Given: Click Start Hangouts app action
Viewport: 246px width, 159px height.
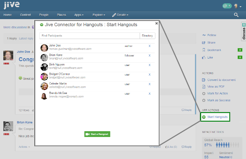Looking at the screenshot, I should (x=215, y=117).
